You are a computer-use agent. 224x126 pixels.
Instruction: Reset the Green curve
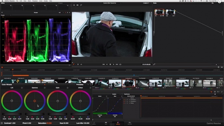pyautogui.click(x=106, y=96)
